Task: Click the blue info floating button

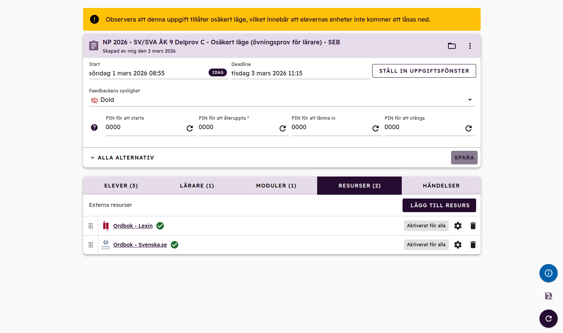Action: point(548,273)
